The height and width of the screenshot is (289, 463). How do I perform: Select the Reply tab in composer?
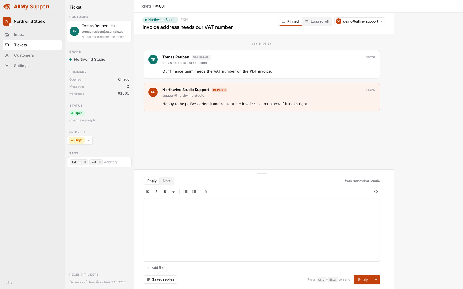[x=152, y=181]
